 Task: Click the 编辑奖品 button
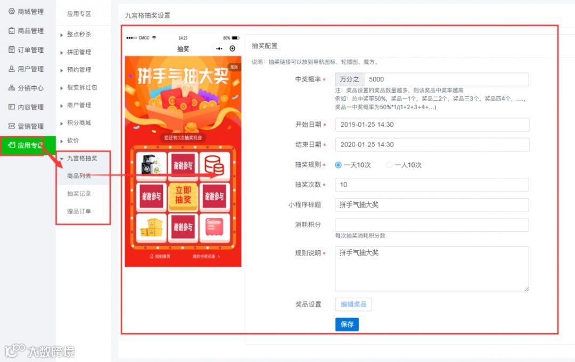pos(354,304)
